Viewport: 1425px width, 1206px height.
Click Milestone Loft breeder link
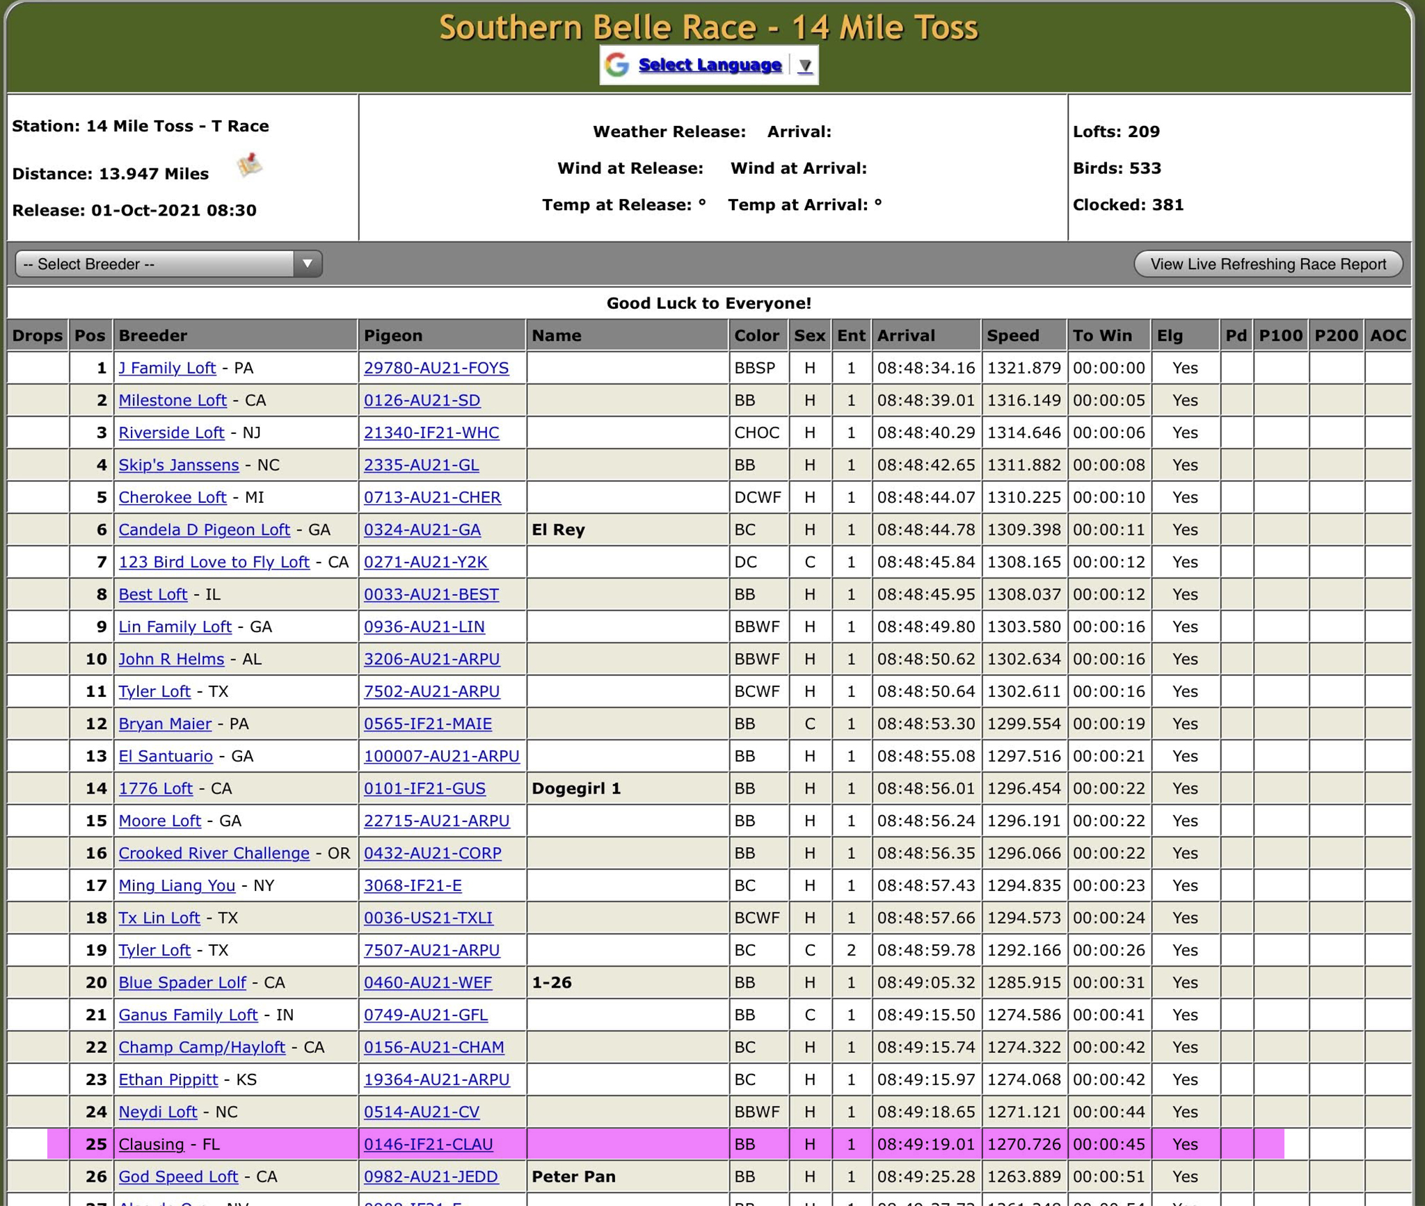(173, 401)
